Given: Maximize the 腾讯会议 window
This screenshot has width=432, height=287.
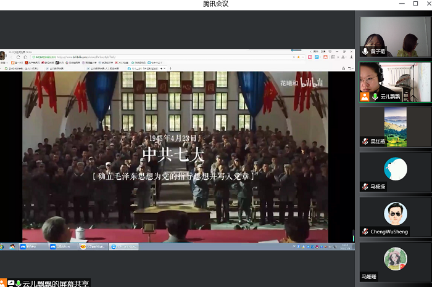Looking at the screenshot, I should pyautogui.click(x=415, y=3).
